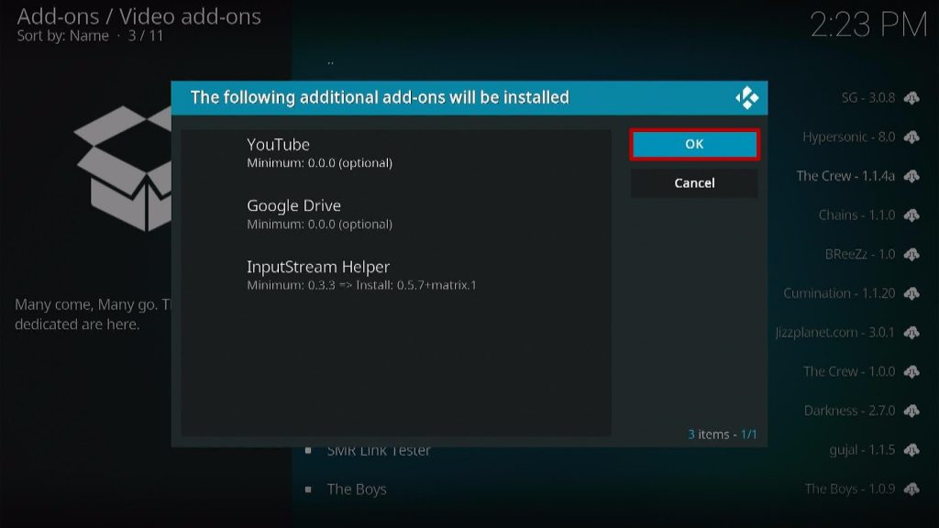The image size is (939, 528).
Task: Select the YouTube dependency entry
Action: (396, 153)
